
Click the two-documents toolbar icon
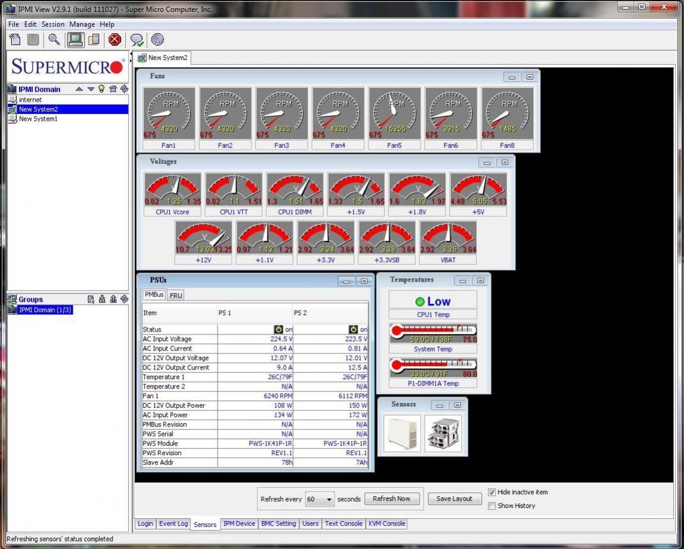(x=94, y=40)
